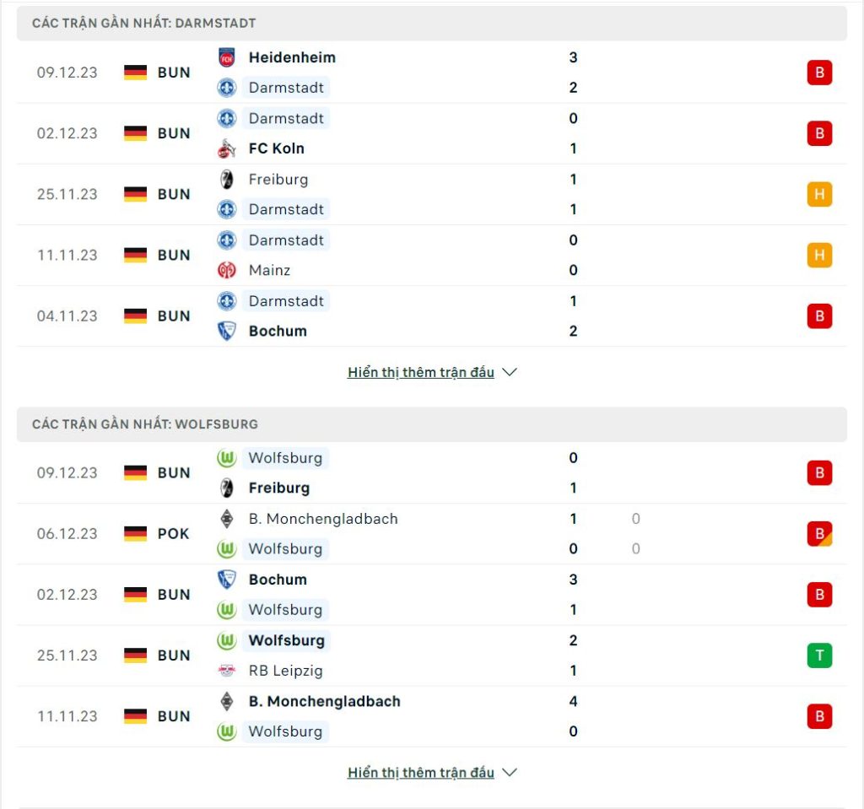Image resolution: width=864 pixels, height=809 pixels.
Task: Expand more Darmstadt matches with chevron
Action: (x=510, y=373)
